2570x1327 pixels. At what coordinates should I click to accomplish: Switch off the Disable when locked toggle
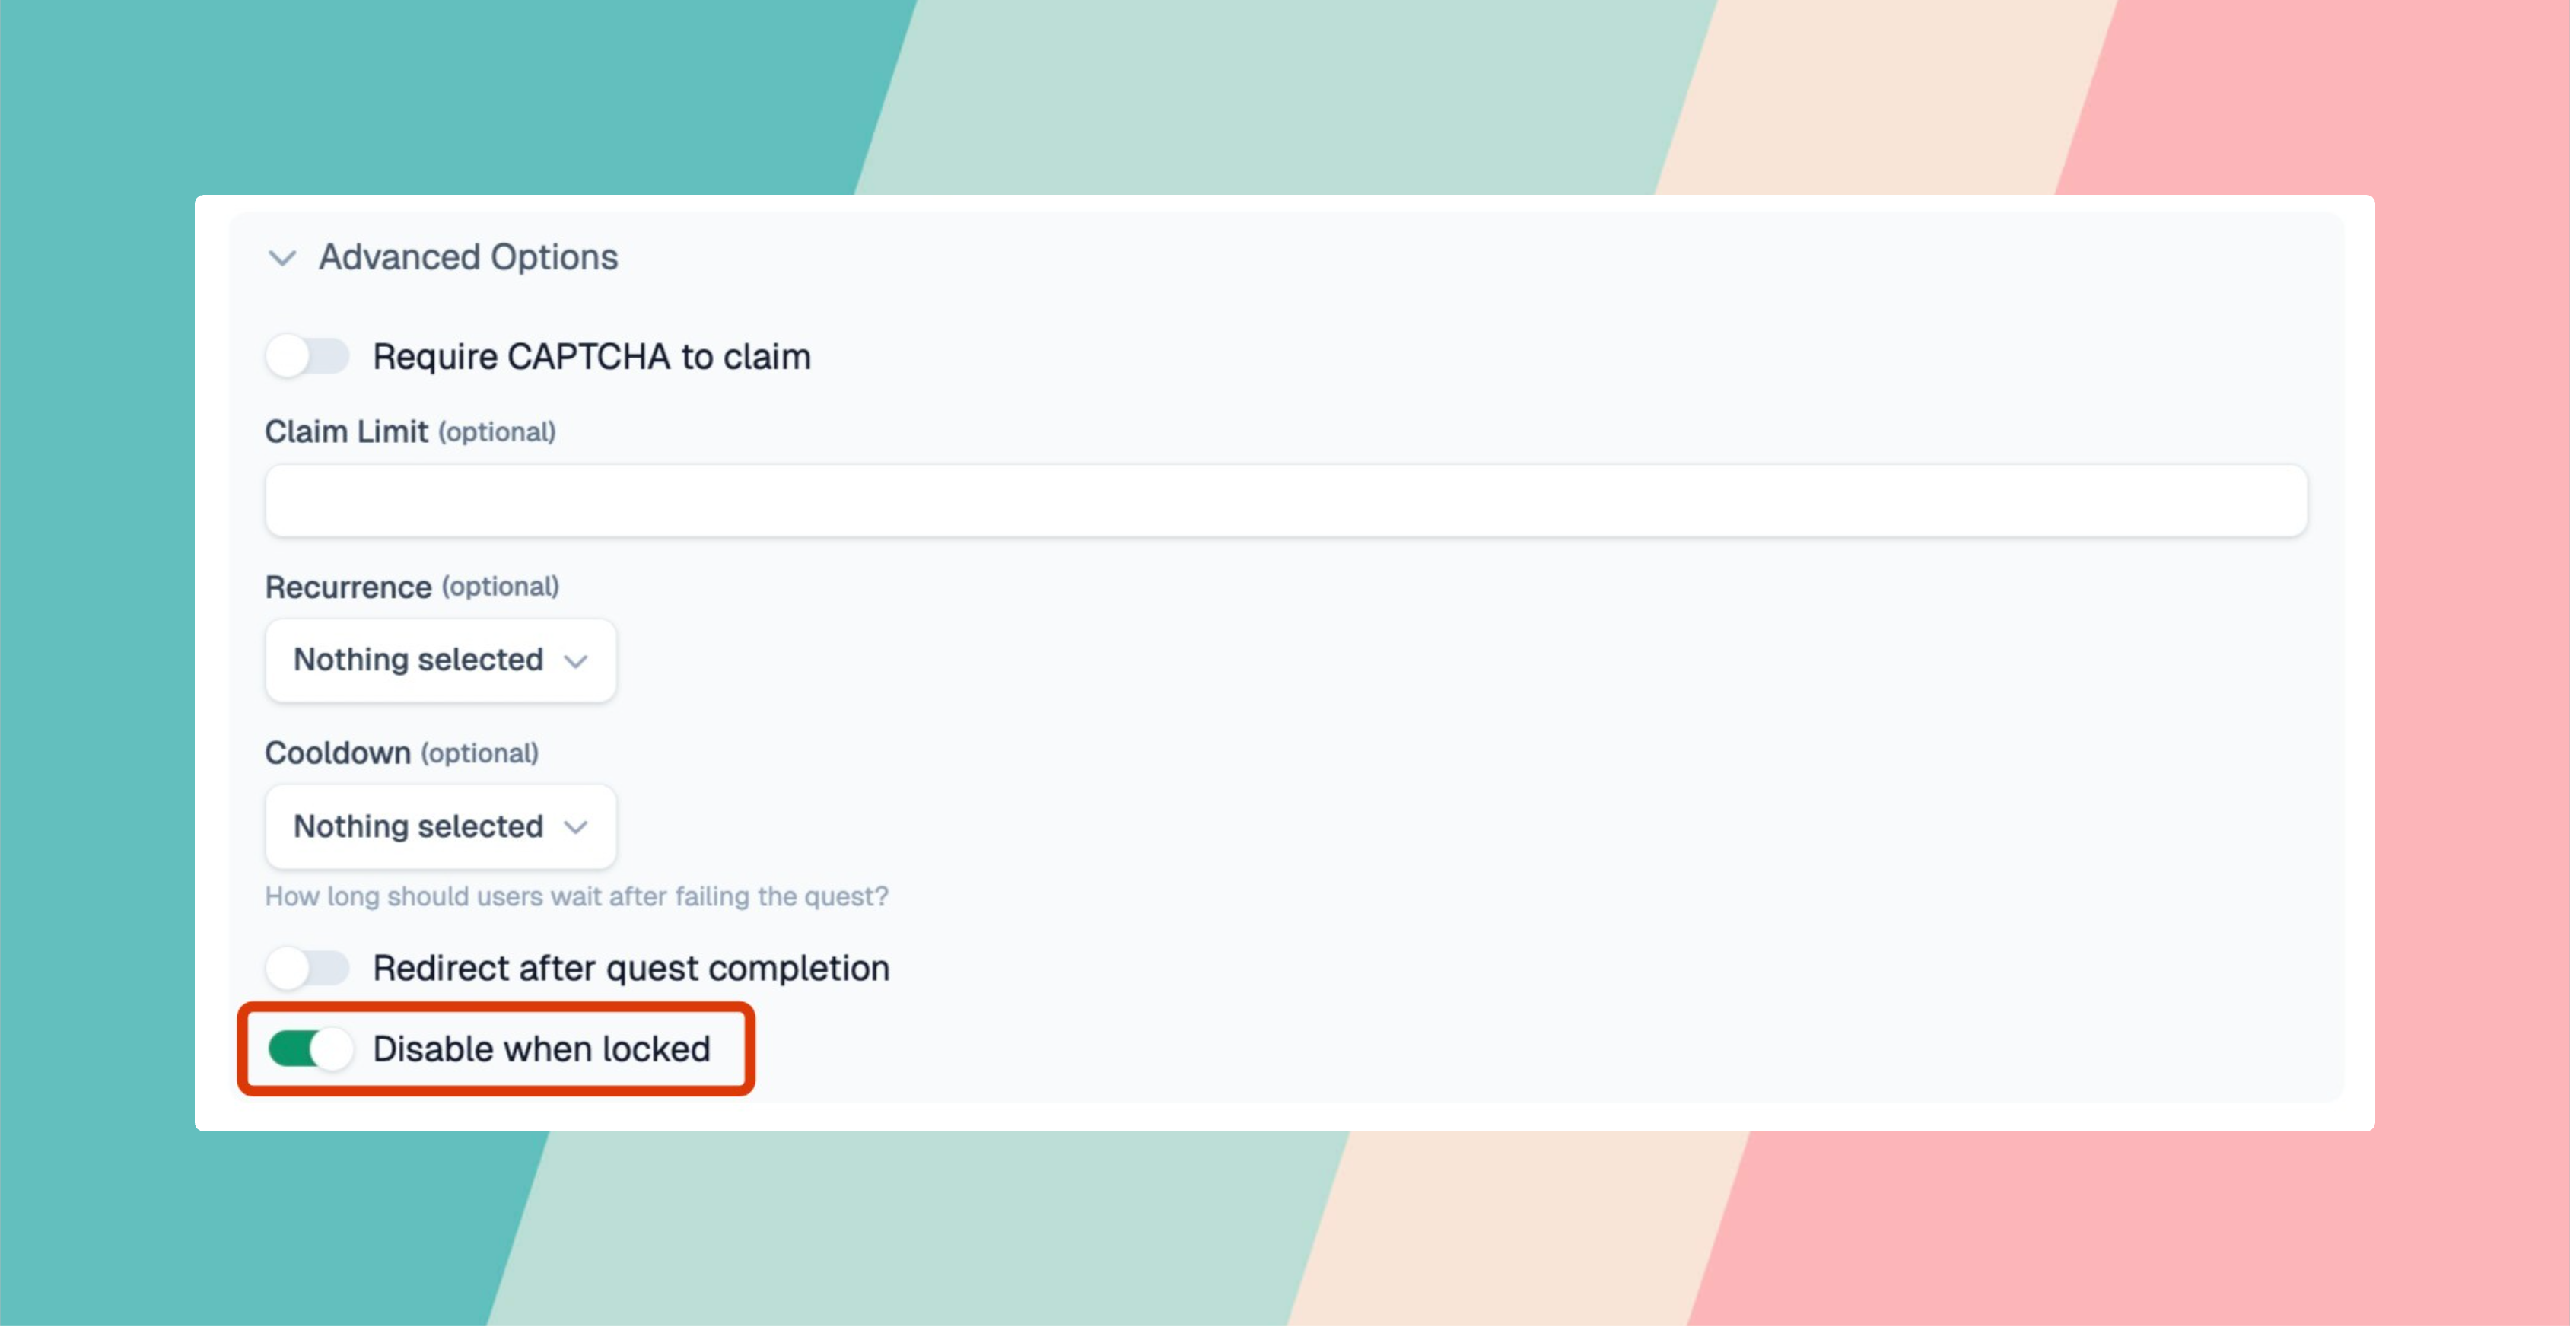coord(310,1049)
